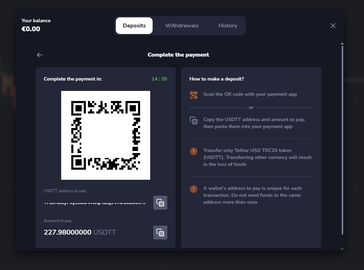Screen dimensions: 364x270
Task: Close the payment dialog
Action: pyautogui.click(x=333, y=26)
